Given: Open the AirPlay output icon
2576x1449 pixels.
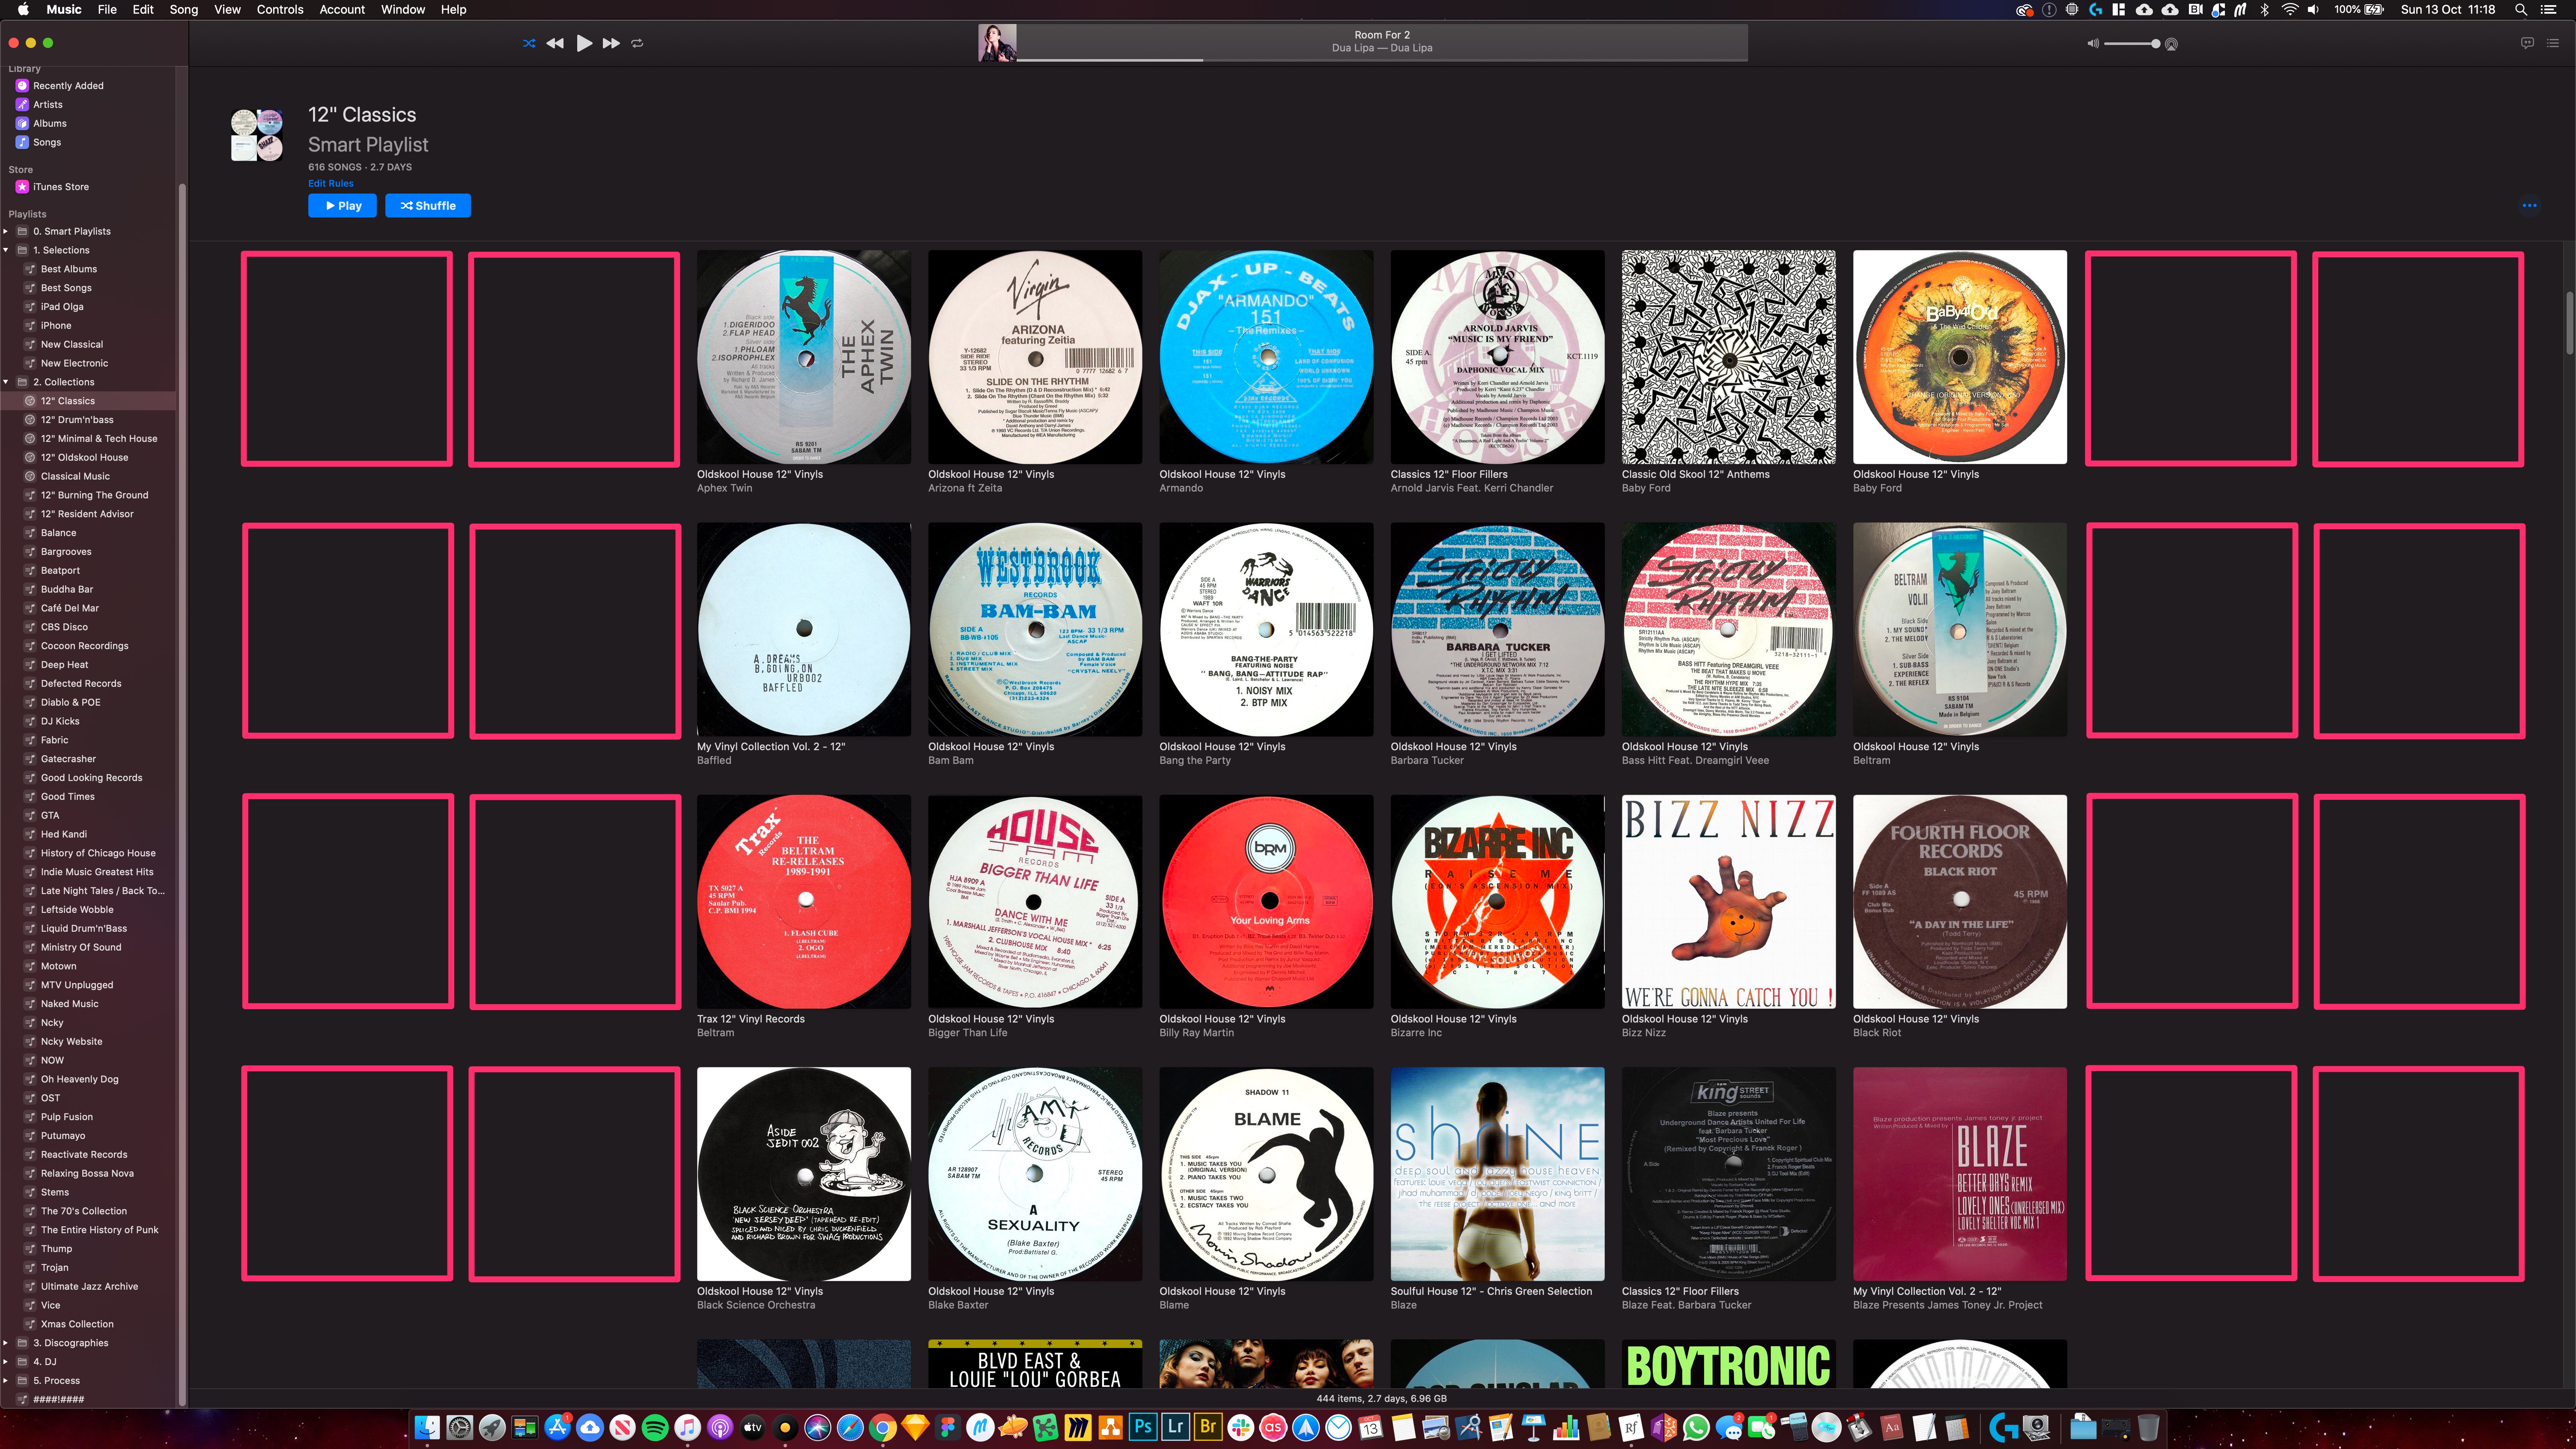Looking at the screenshot, I should tap(2171, 44).
